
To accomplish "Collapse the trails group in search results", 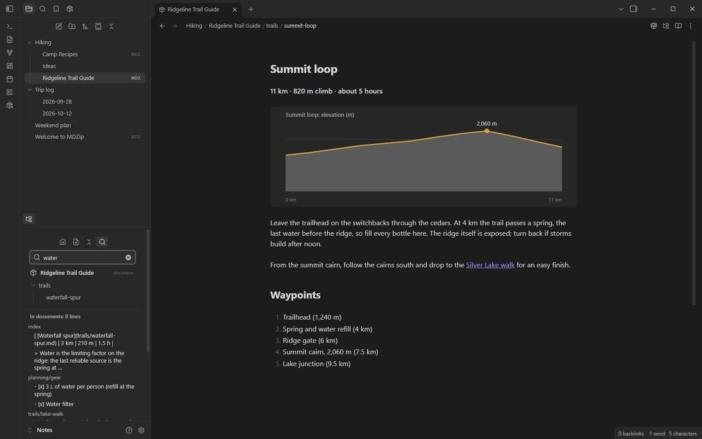I will coord(33,285).
